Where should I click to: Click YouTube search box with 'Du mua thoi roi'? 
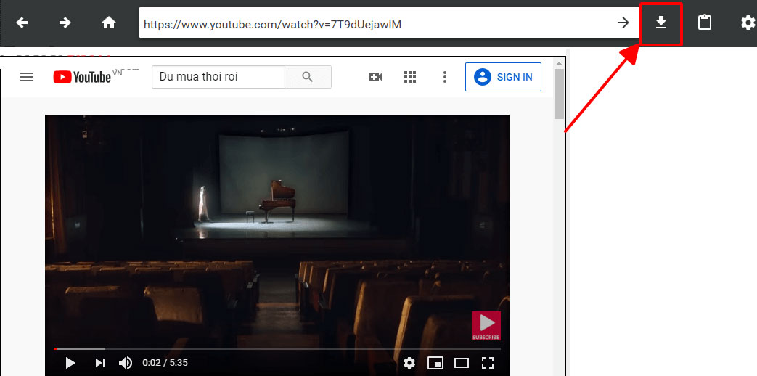(x=218, y=77)
